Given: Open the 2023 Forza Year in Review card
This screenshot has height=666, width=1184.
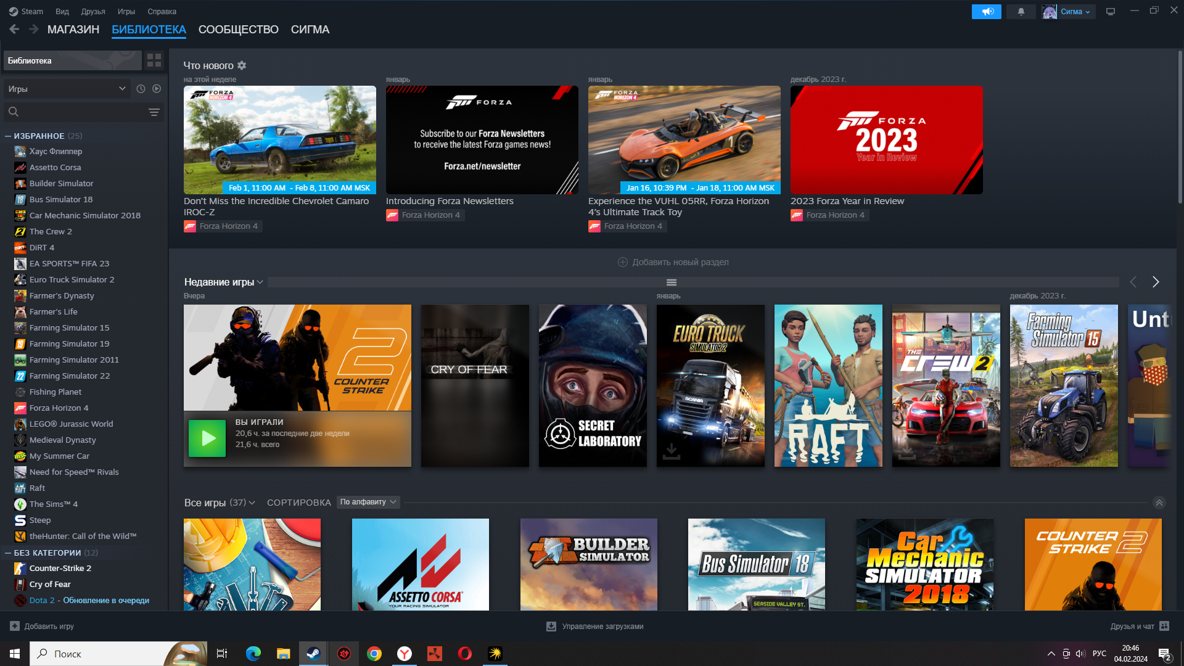Looking at the screenshot, I should click(887, 140).
